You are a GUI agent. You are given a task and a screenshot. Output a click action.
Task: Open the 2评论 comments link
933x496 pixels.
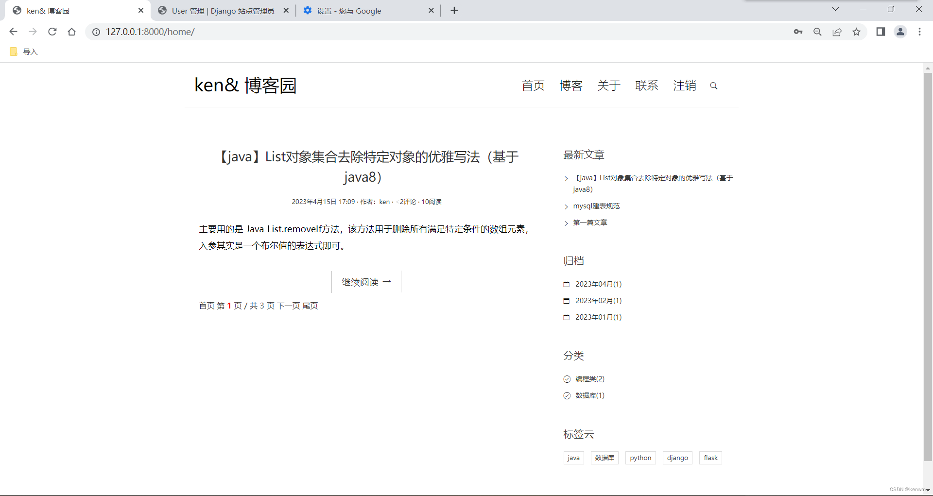(x=408, y=202)
